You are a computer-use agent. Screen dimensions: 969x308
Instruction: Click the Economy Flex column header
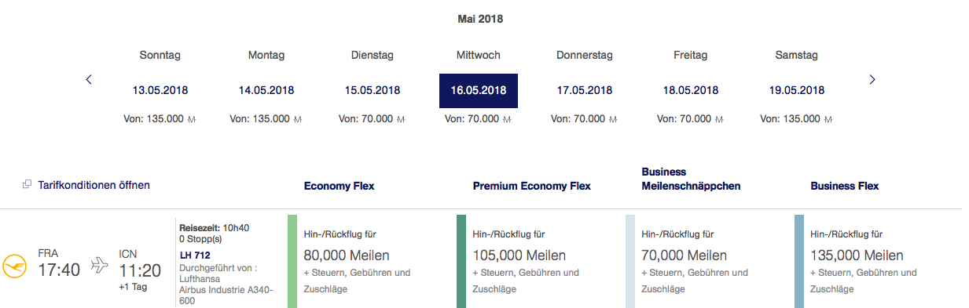coord(339,186)
